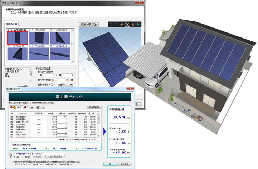Image resolution: width=258 pixels, height=169 pixels.
Task: Select the orbit view circle tool
Action: (x=127, y=25)
